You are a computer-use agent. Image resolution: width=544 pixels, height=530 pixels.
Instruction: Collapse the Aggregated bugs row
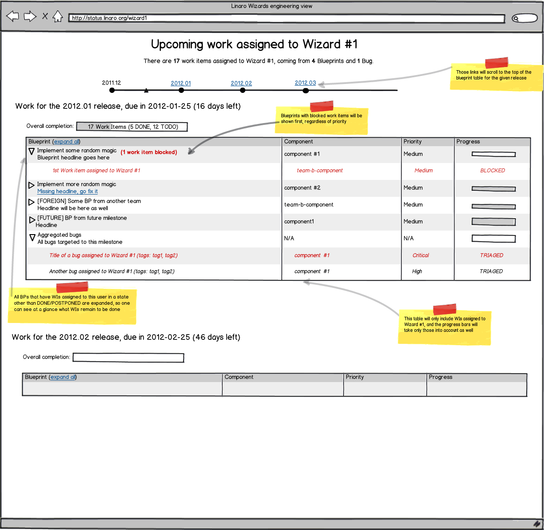[32, 238]
